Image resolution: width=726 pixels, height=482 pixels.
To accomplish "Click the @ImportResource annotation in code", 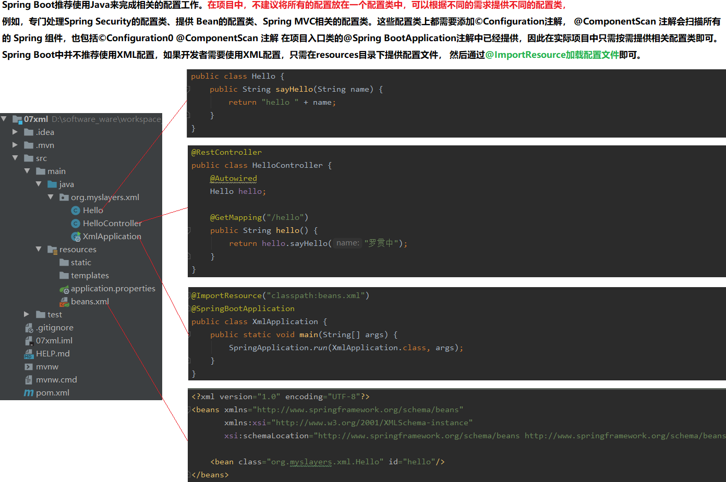I will [226, 295].
